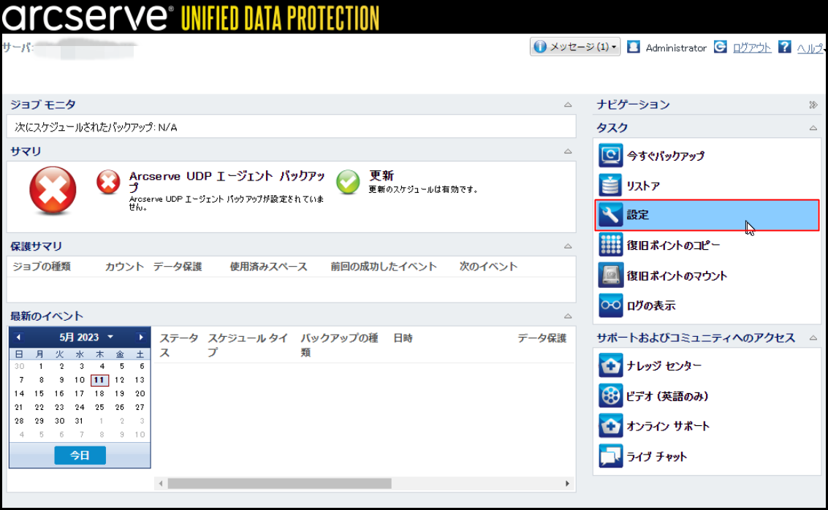Click the ステータス column header in events
The height and width of the screenshot is (510, 828).
[x=179, y=345]
